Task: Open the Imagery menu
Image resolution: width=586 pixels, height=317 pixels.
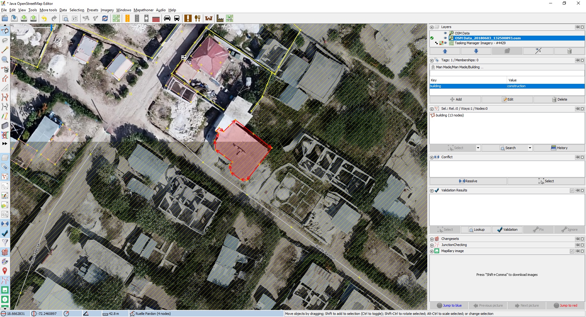Action: (107, 10)
